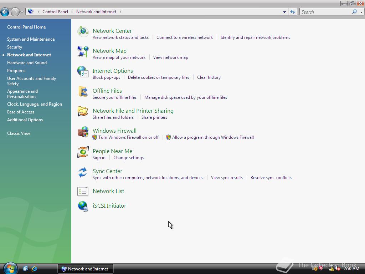Open Ease of Access category
365x274 pixels.
(21, 112)
